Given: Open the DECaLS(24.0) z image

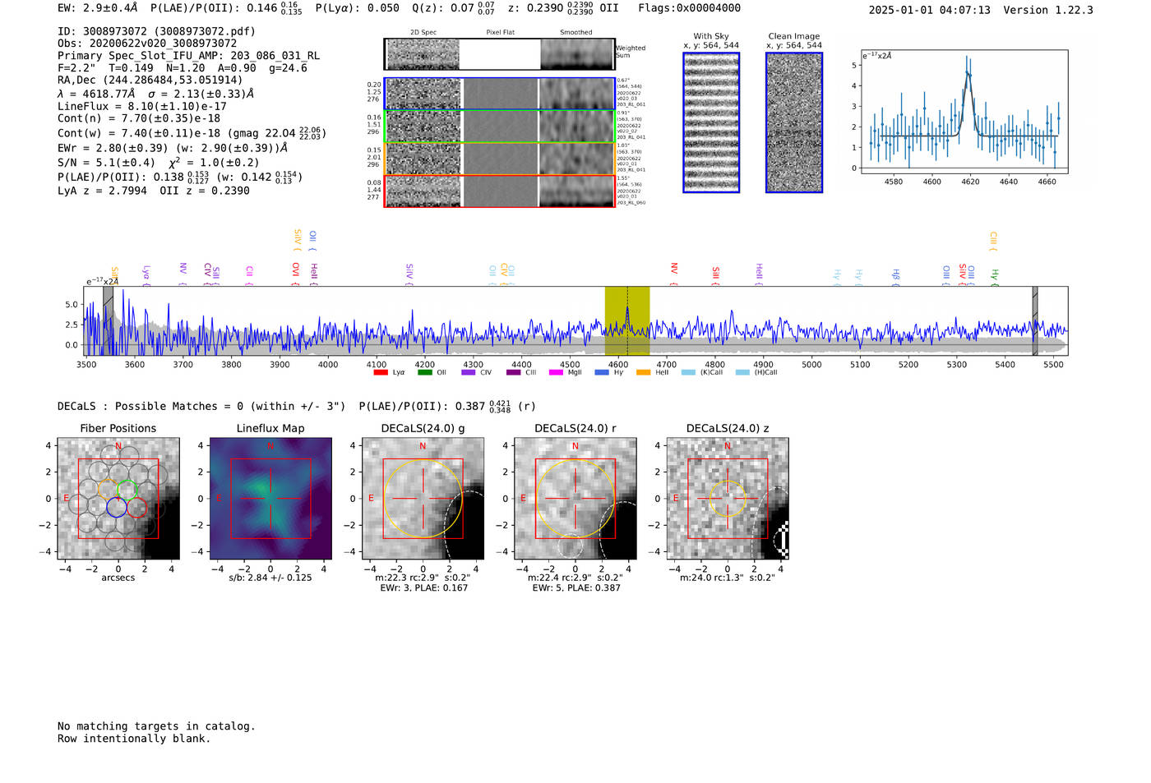Looking at the screenshot, I should 728,499.
